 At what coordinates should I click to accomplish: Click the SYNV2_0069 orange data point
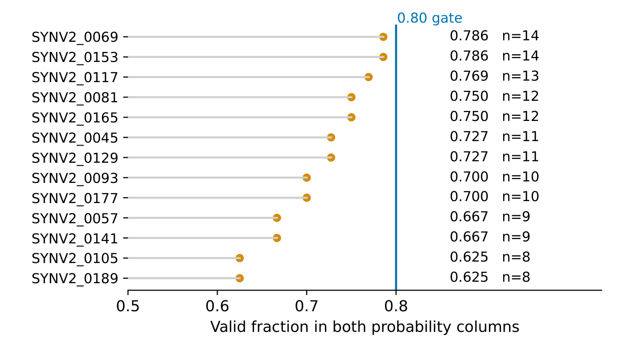[383, 37]
